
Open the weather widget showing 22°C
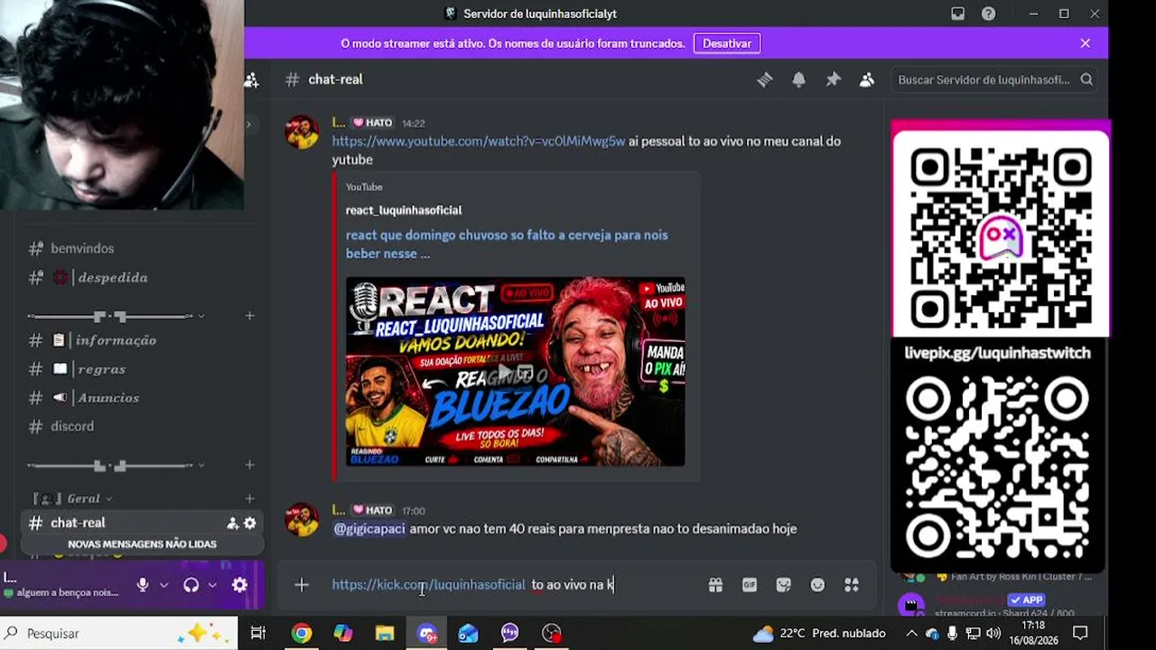pyautogui.click(x=819, y=634)
